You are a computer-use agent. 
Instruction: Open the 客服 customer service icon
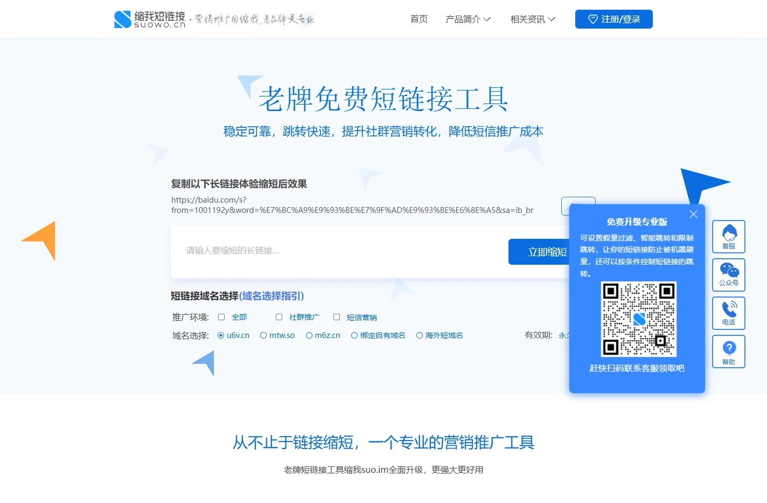729,237
